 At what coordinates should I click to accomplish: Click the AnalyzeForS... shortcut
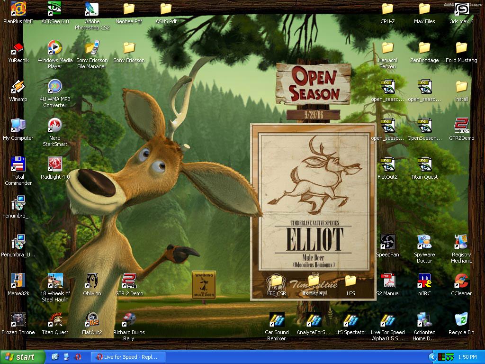click(314, 320)
